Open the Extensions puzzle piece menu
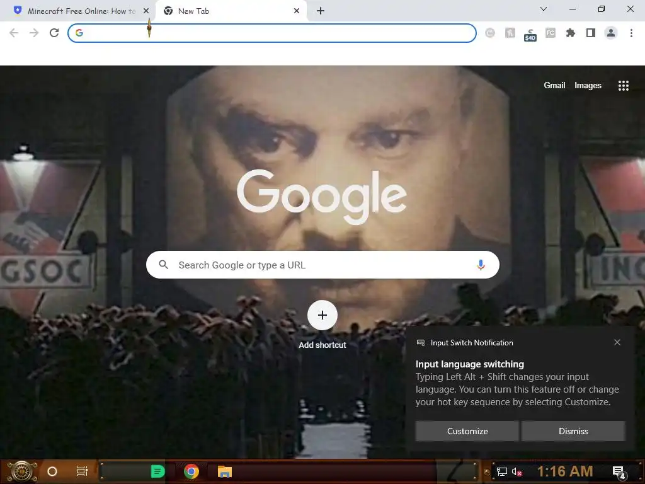This screenshot has width=645, height=484. 571,33
